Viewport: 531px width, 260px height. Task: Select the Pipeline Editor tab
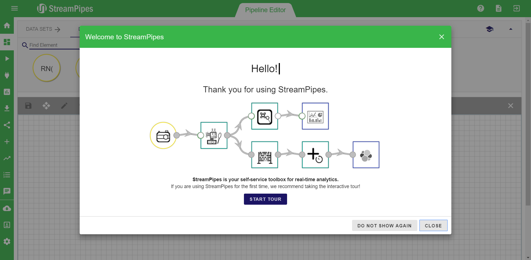tap(265, 10)
